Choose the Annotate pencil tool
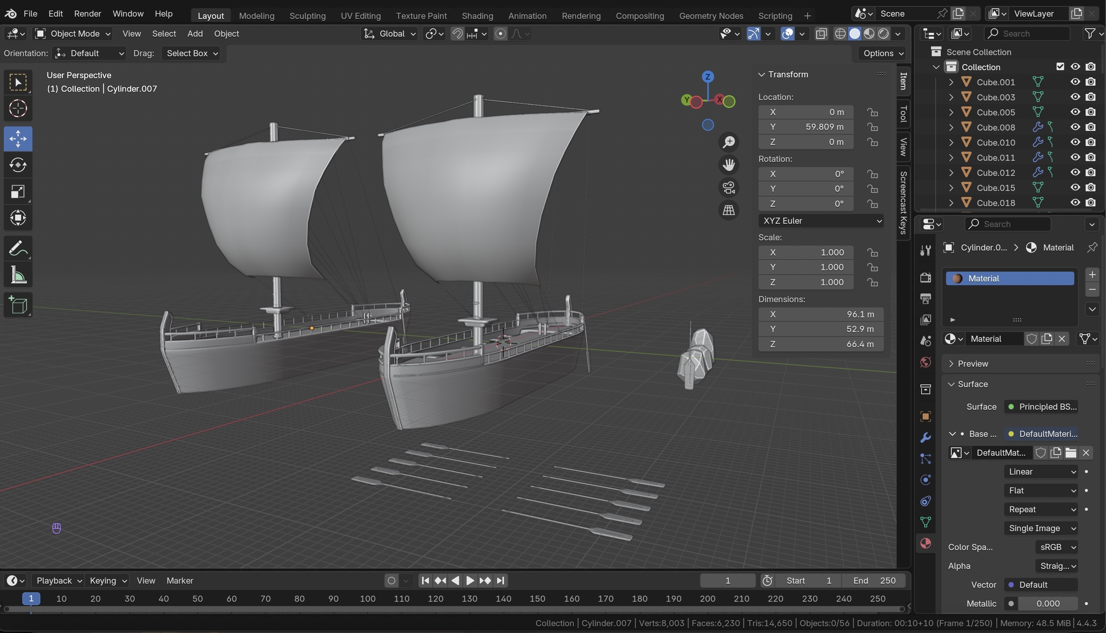 pyautogui.click(x=18, y=248)
